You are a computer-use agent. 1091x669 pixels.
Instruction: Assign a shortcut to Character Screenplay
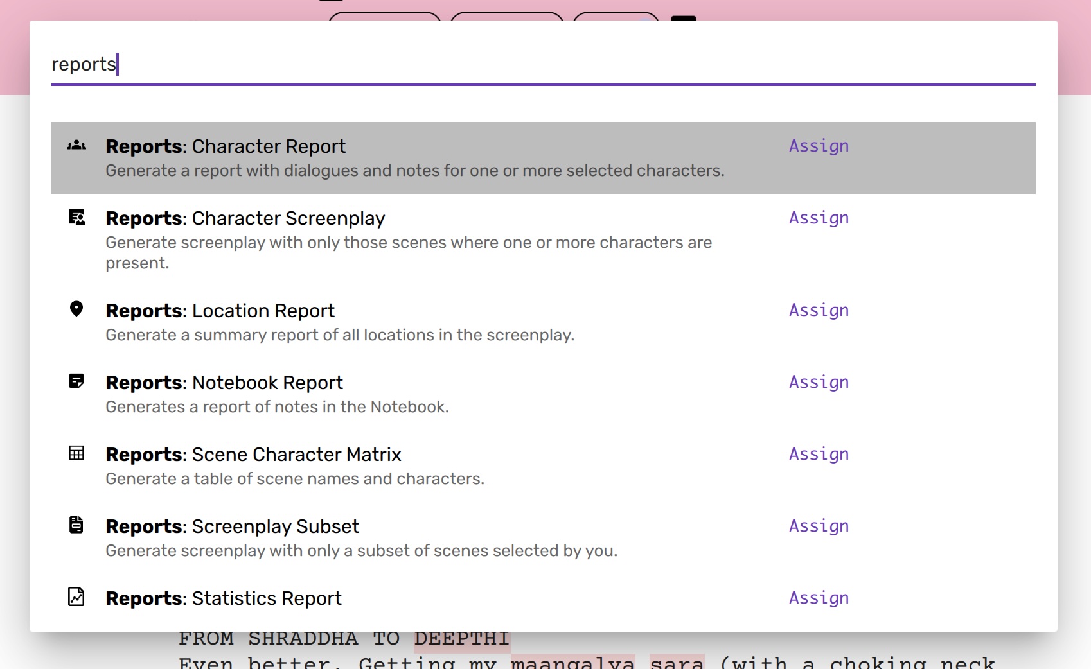click(x=819, y=218)
